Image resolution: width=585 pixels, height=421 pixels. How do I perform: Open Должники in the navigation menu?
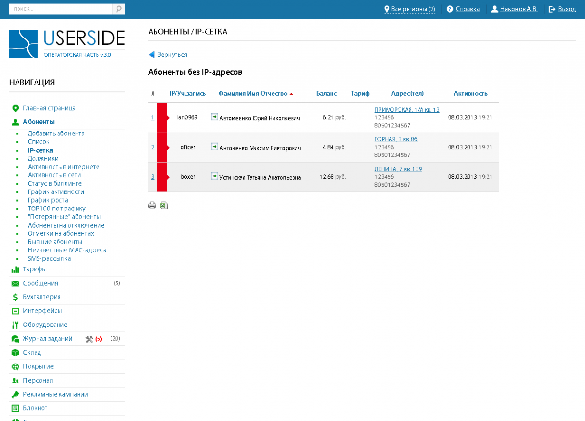coord(43,158)
